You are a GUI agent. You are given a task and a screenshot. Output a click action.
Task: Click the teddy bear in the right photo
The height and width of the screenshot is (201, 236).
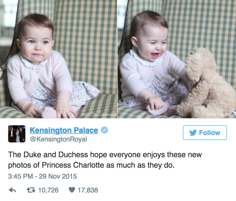coord(208,84)
